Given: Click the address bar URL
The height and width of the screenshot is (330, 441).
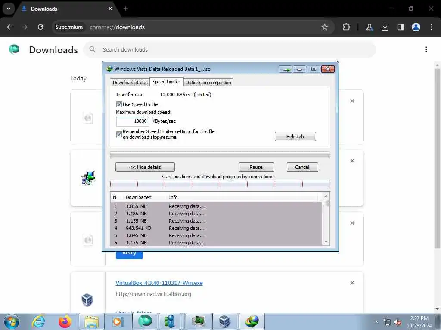Looking at the screenshot, I should coord(117,27).
